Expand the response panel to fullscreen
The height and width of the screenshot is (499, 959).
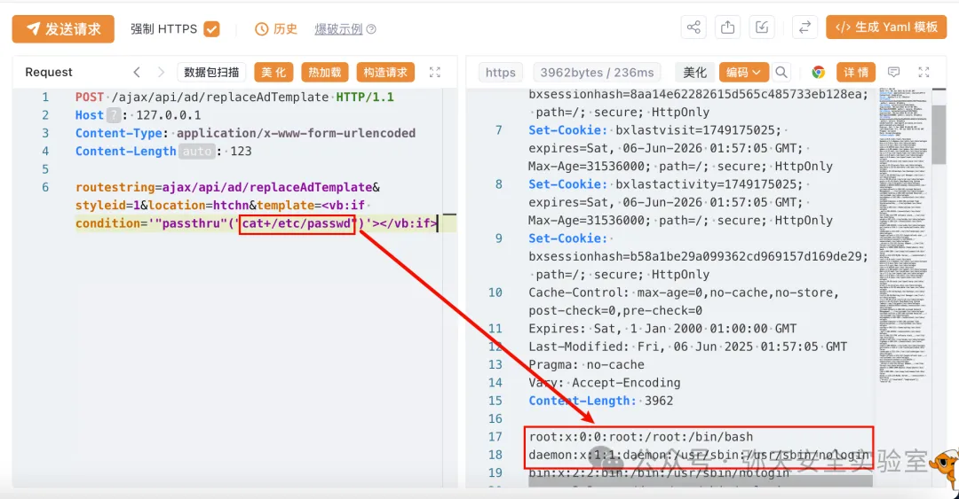923,72
